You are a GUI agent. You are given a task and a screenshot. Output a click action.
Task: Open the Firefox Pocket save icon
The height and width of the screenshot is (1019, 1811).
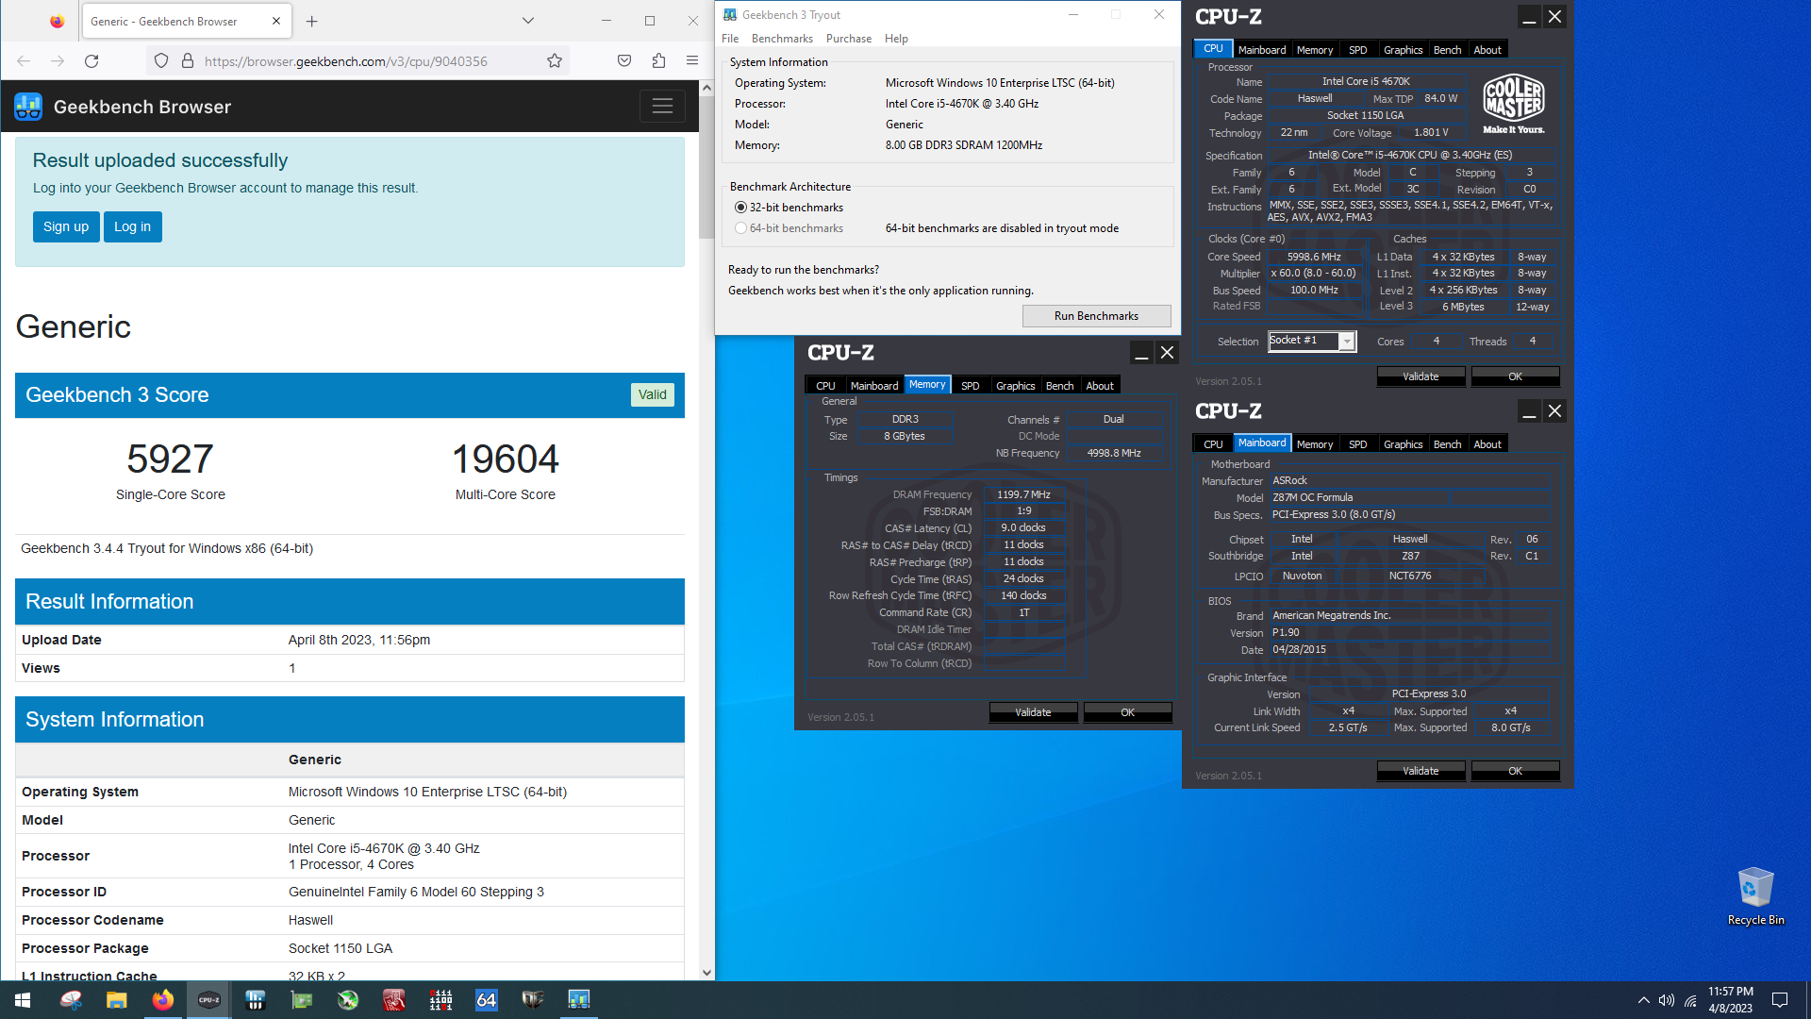click(x=624, y=61)
